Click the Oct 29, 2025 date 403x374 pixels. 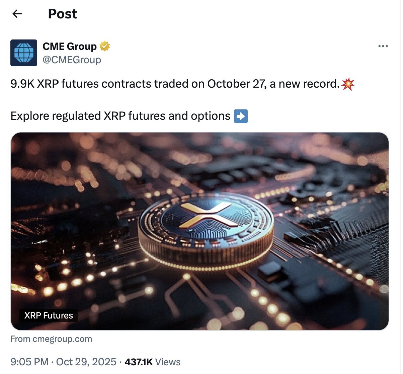coord(86,362)
